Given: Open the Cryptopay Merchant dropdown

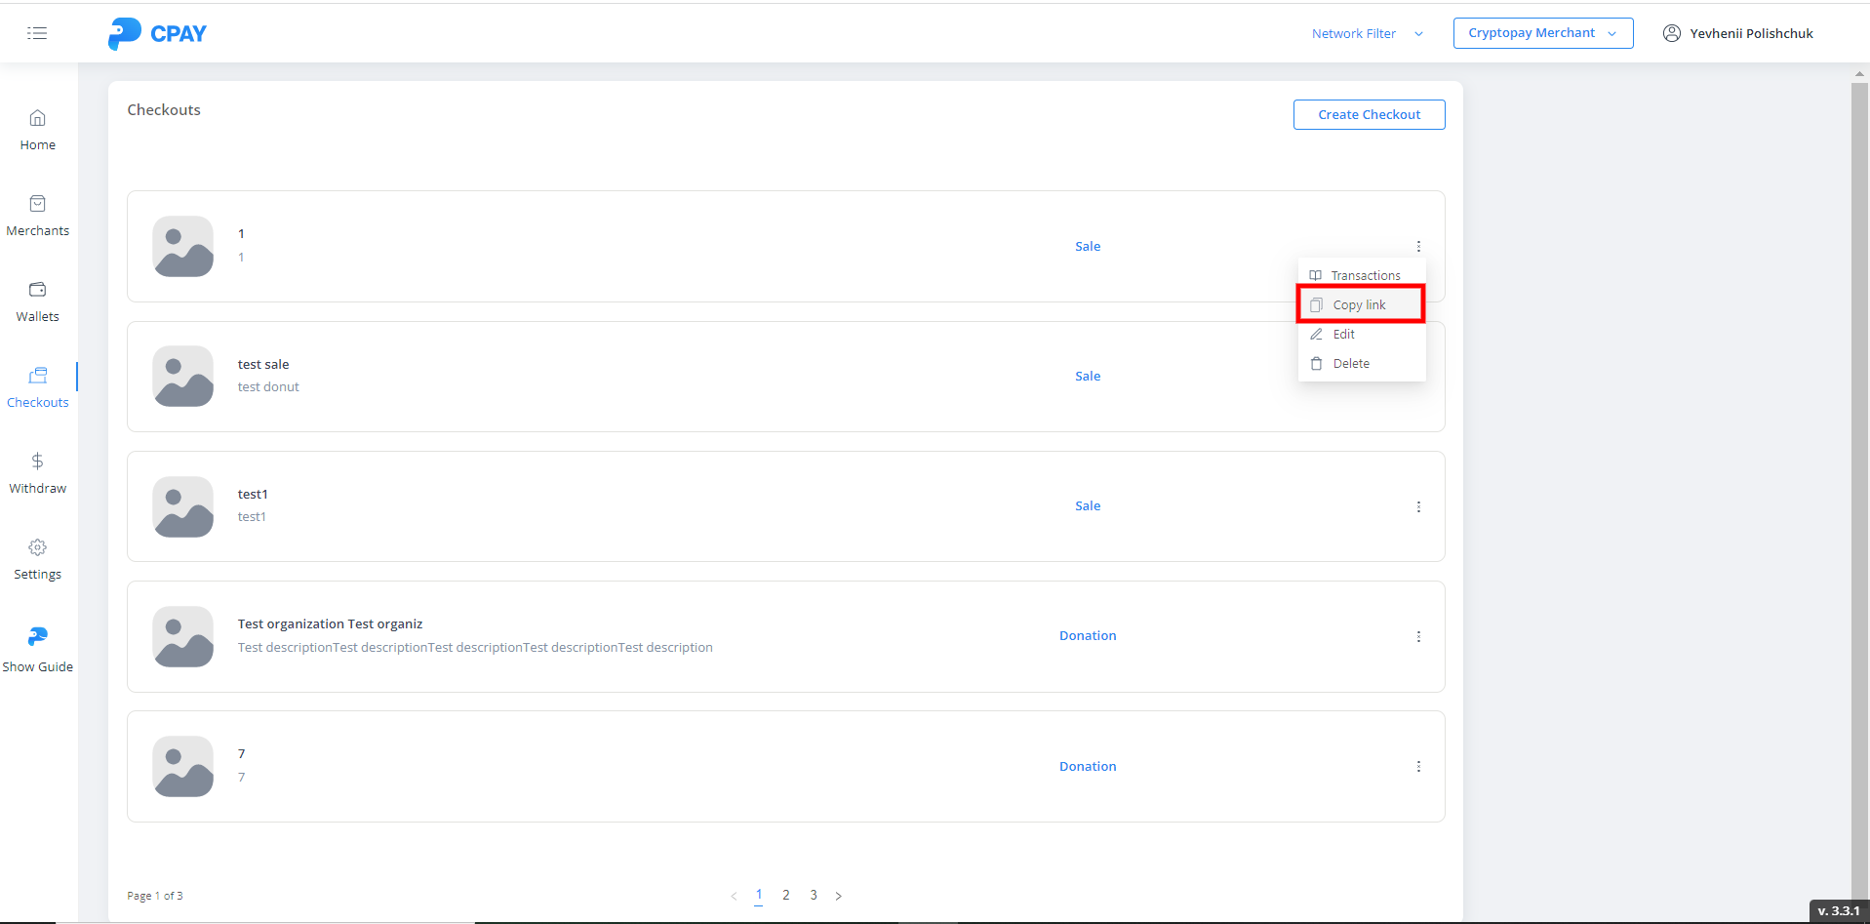Looking at the screenshot, I should [1542, 33].
